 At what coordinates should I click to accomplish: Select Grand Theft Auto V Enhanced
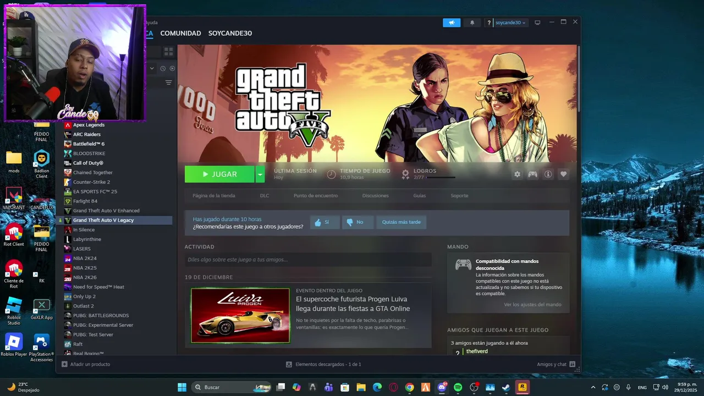click(106, 211)
